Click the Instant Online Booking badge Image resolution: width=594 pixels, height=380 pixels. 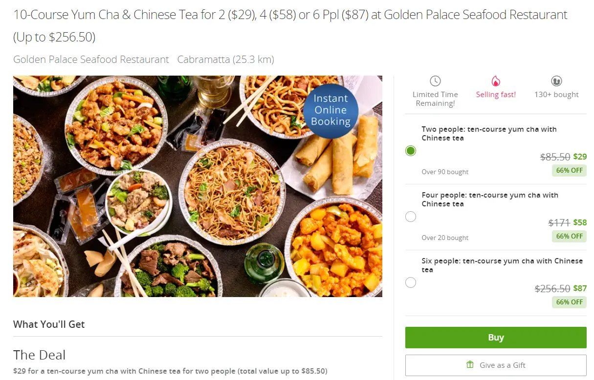[330, 110]
